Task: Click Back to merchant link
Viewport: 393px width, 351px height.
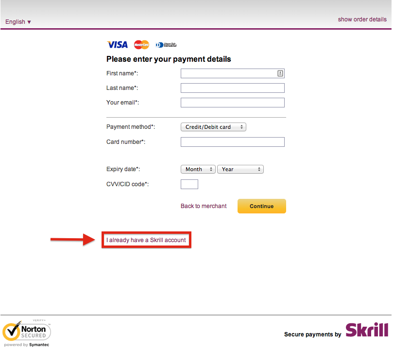Action: pyautogui.click(x=204, y=206)
